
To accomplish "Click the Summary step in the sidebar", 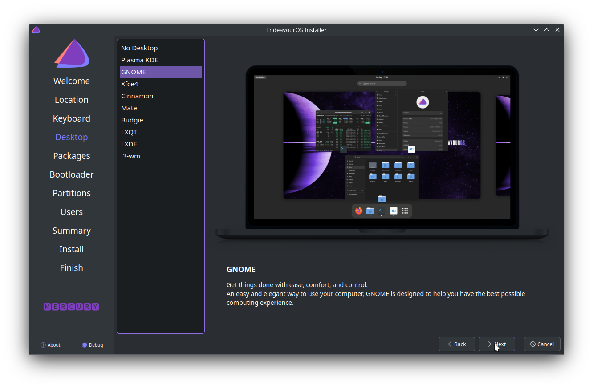I will pyautogui.click(x=72, y=231).
